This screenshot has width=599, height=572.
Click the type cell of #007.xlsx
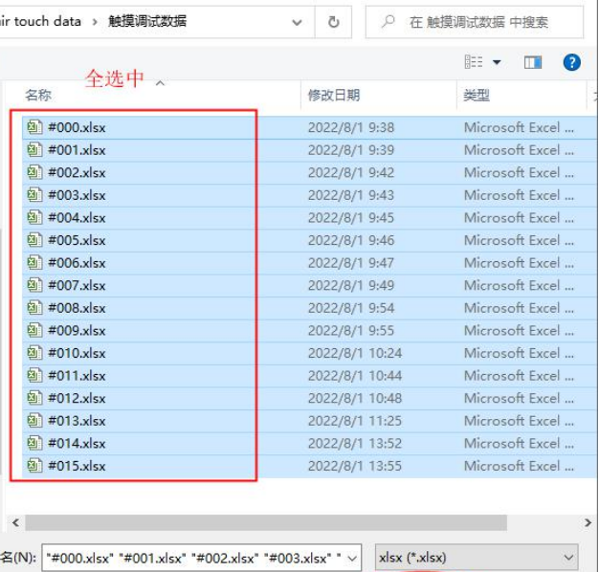[519, 285]
